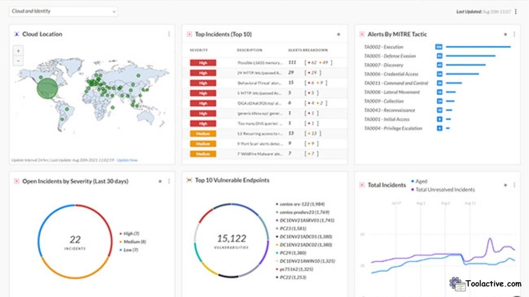
Task: Zoom out on the Cloud Location map
Action: (x=19, y=61)
